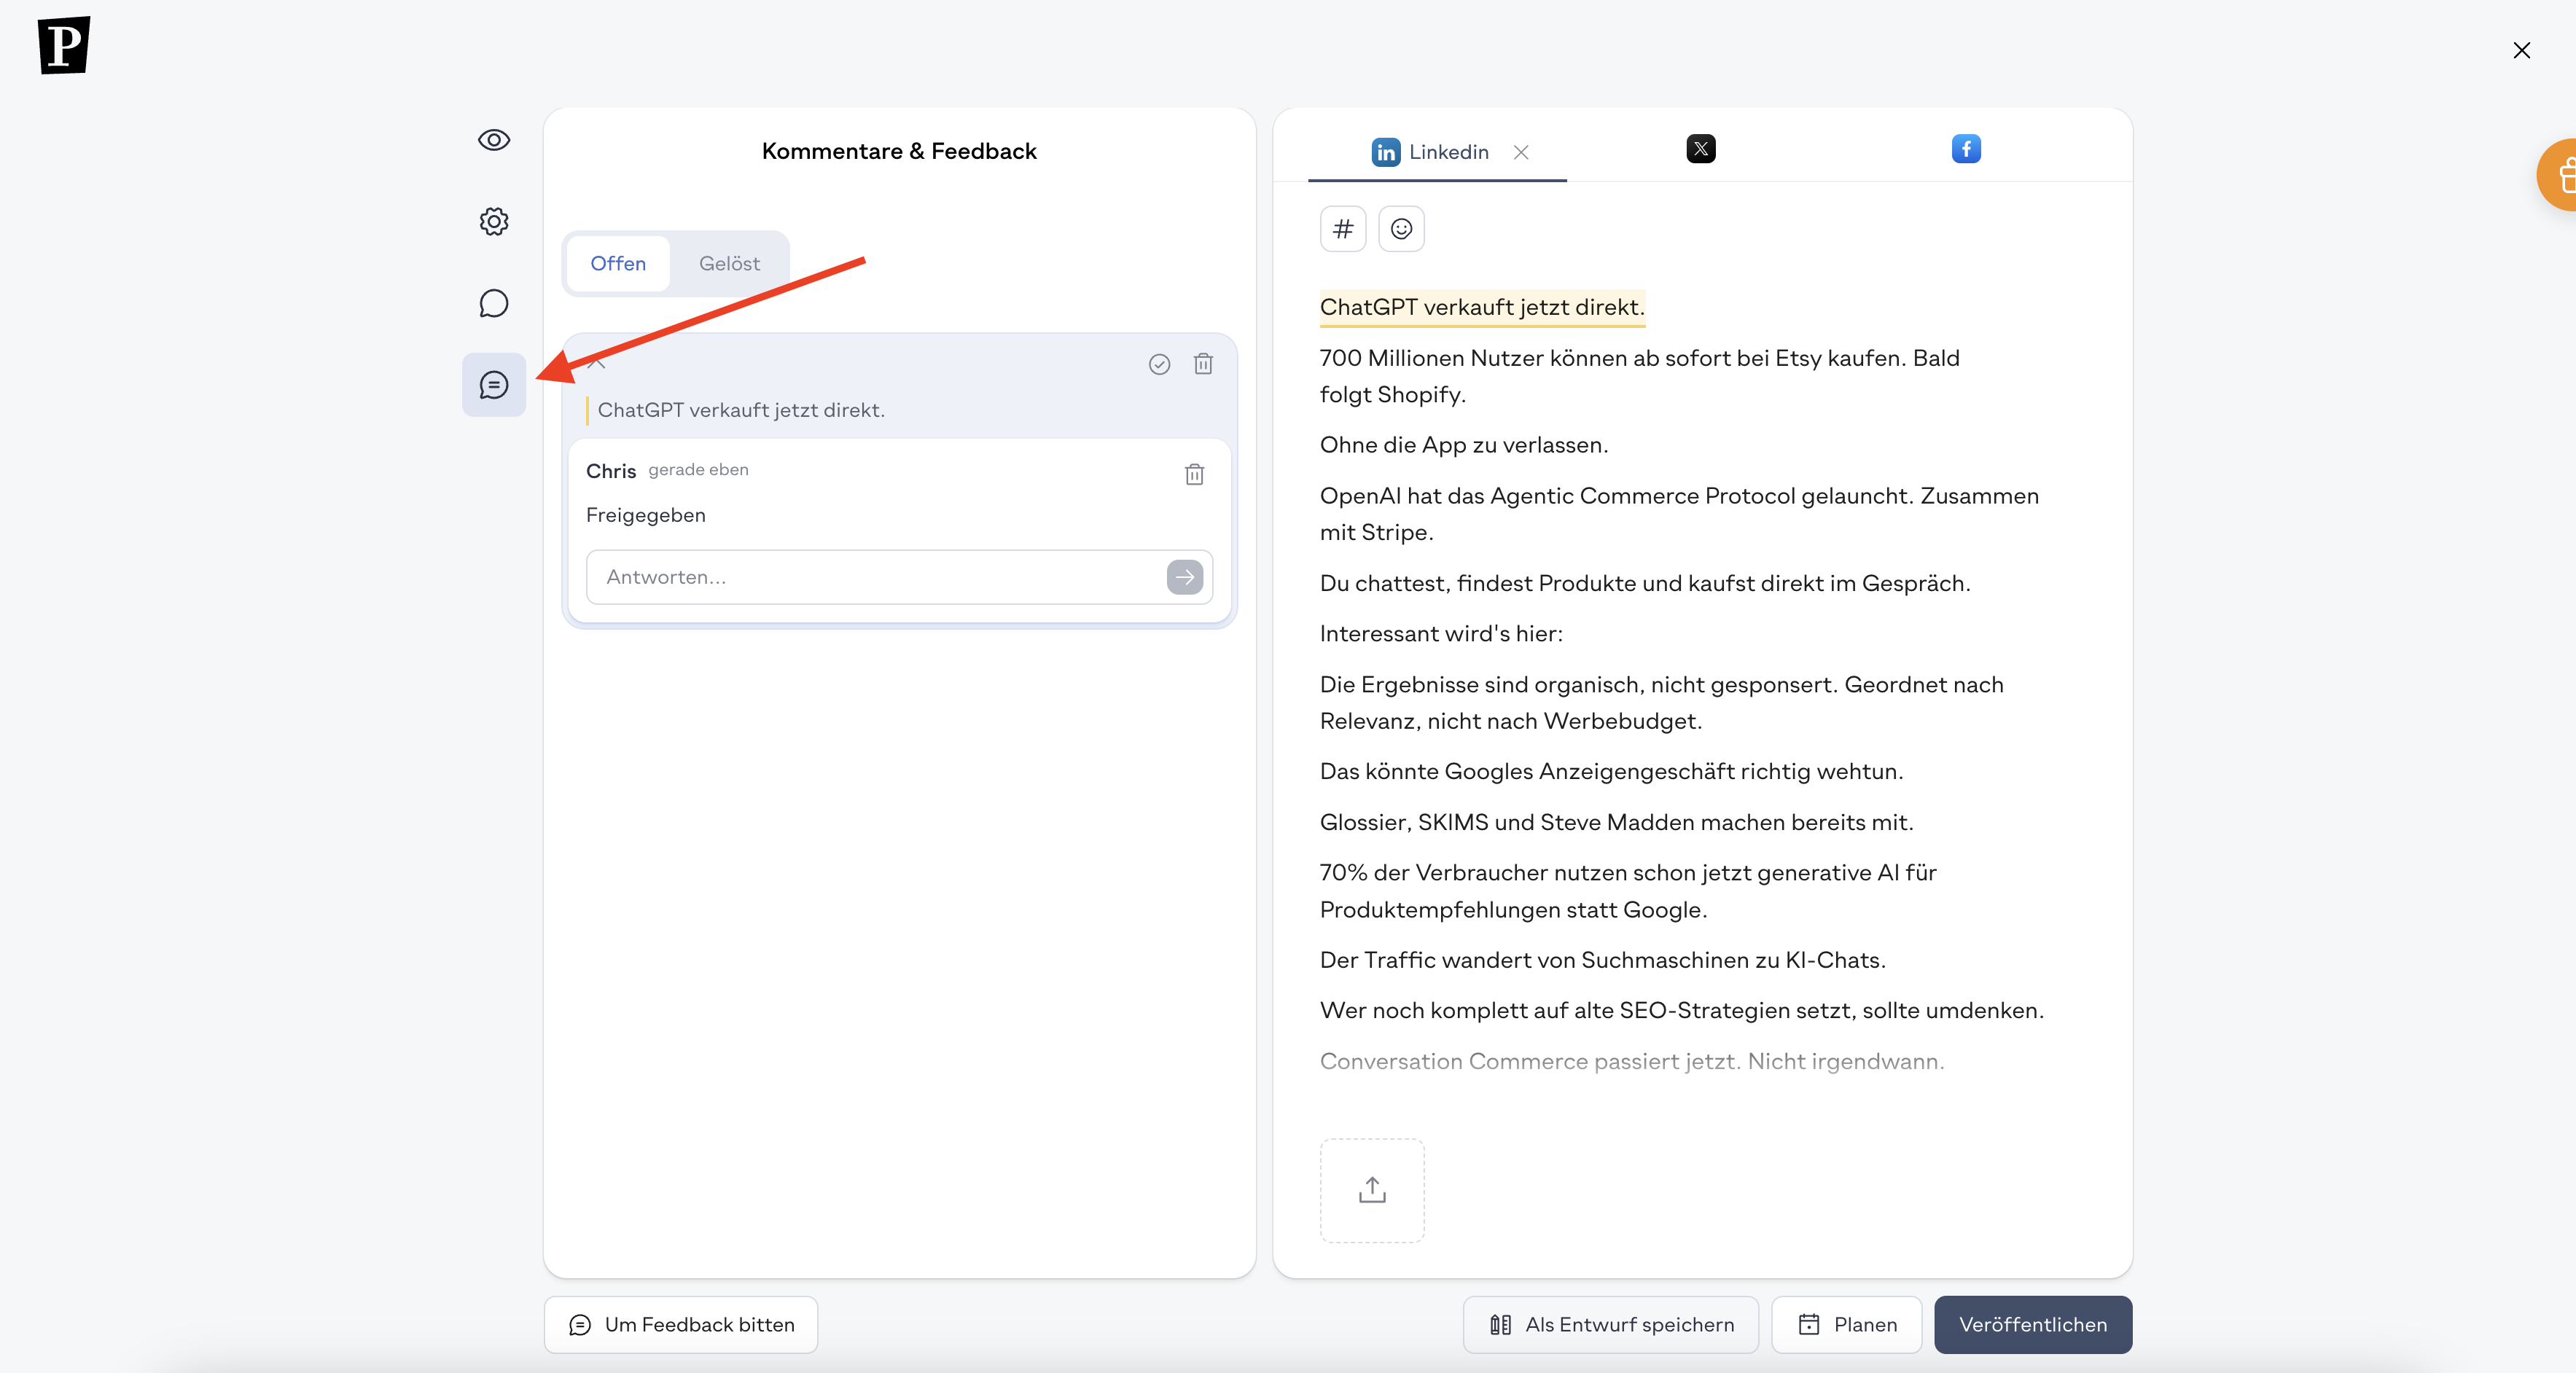Screen dimensions: 2576x1373
Task: Open the preview eye icon in sidebar
Action: (494, 140)
